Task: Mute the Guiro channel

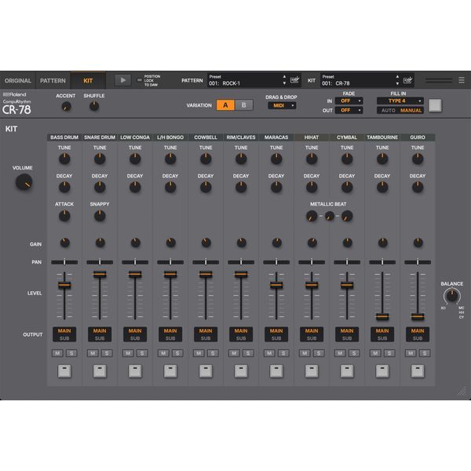Action: (x=411, y=353)
